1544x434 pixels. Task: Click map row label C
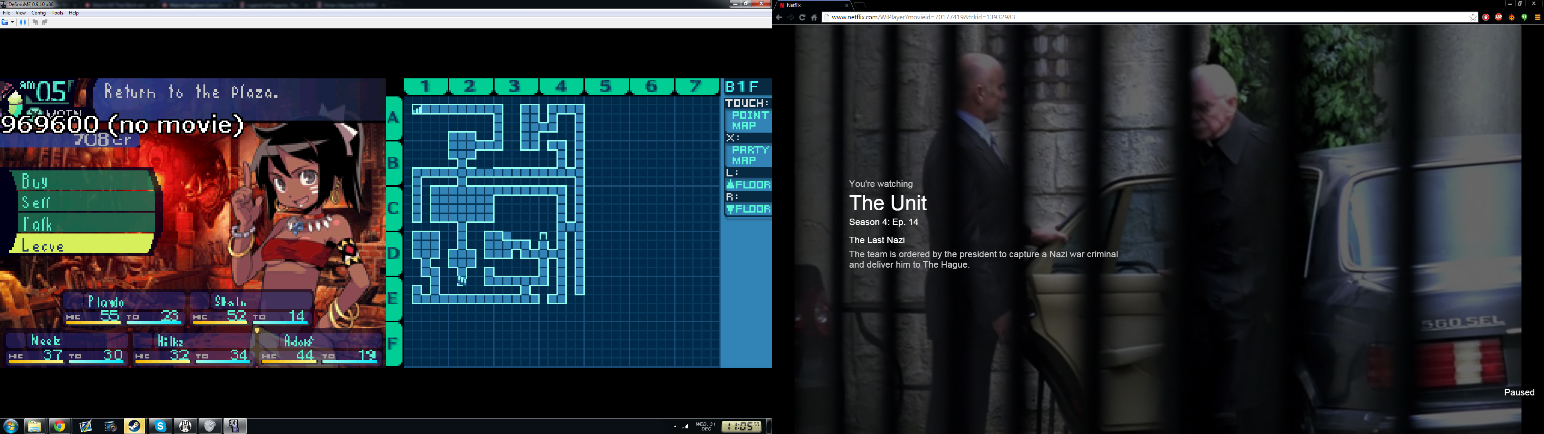pyautogui.click(x=394, y=208)
